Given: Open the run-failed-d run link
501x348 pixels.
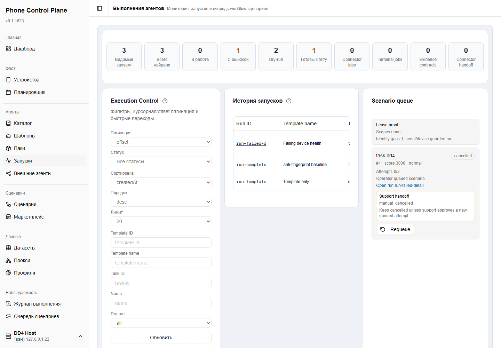Looking at the screenshot, I should click(251, 143).
